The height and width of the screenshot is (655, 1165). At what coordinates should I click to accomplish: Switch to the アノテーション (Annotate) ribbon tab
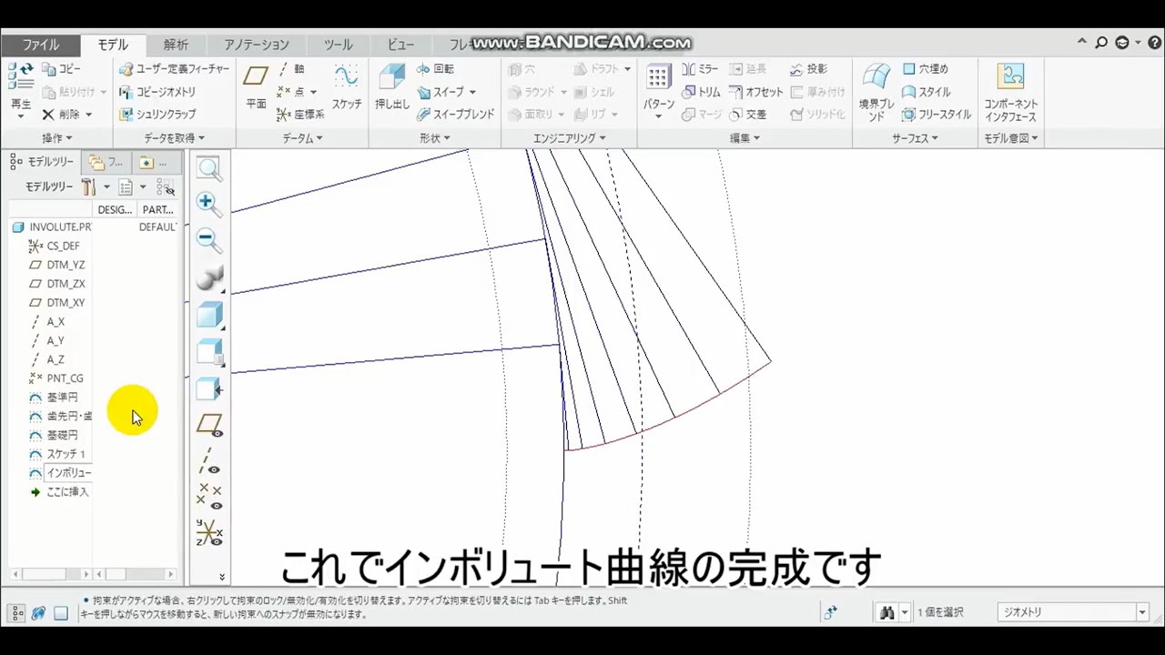257,45
